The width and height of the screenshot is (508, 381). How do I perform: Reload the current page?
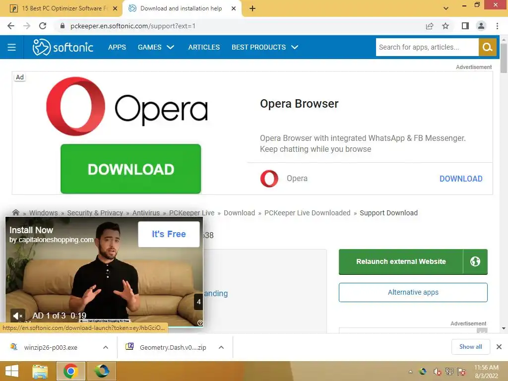click(x=43, y=26)
